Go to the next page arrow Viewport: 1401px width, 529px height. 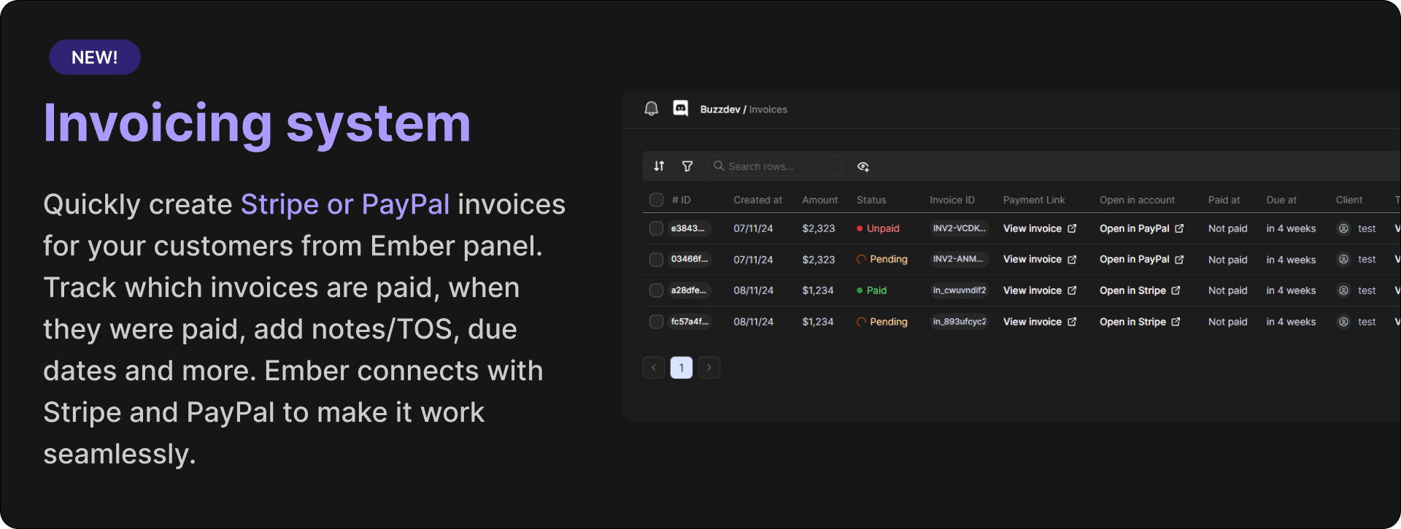click(709, 368)
